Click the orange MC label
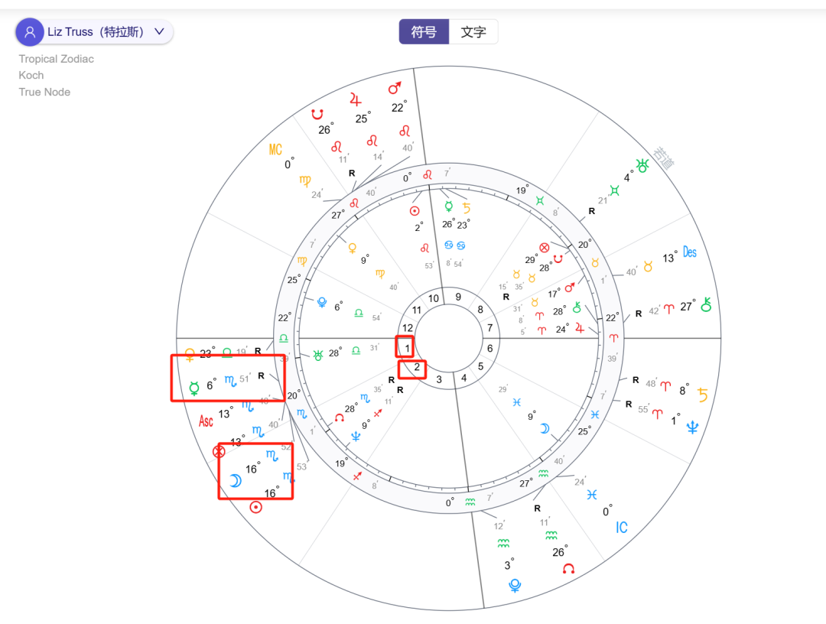Screen dimensions: 826x624 click(275, 150)
